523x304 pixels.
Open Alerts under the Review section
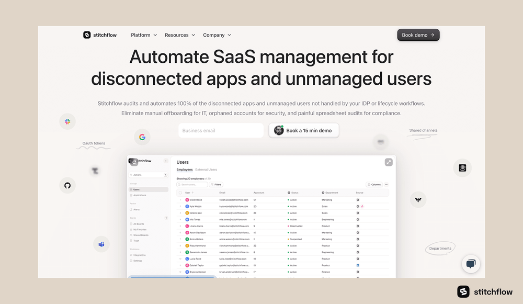pos(136,210)
